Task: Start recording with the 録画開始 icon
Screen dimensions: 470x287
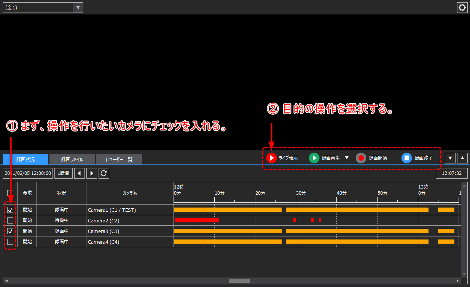Action: pos(361,158)
